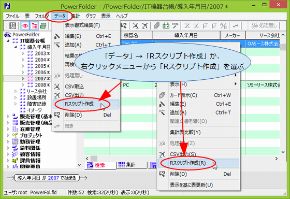Select the 2006* tree item
This screenshot has width=290, height=199.
click(x=42, y=73)
